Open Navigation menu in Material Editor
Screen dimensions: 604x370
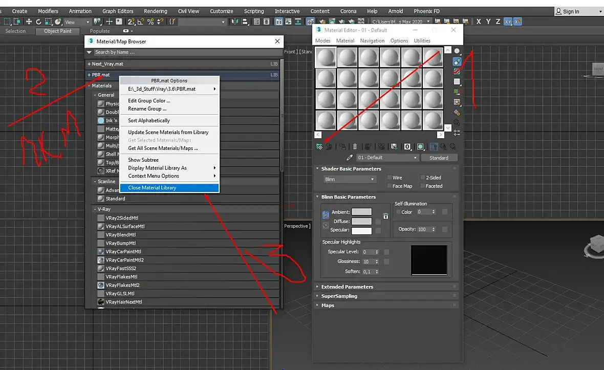click(x=372, y=41)
